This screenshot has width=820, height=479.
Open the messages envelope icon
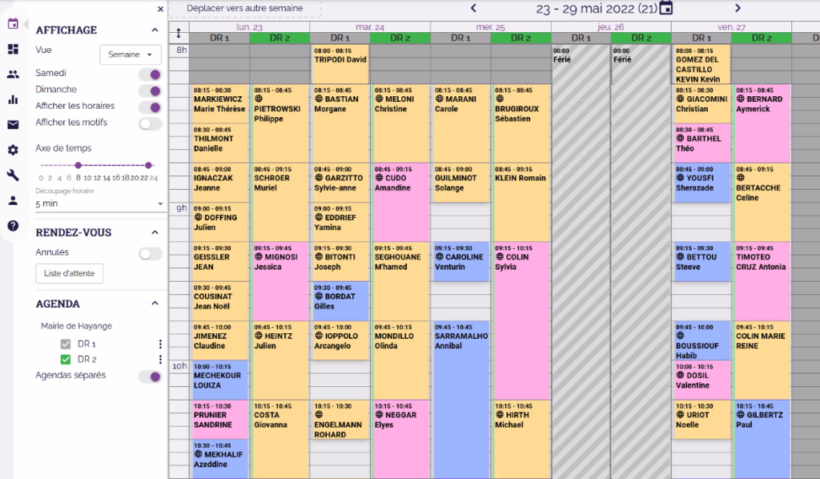point(13,125)
